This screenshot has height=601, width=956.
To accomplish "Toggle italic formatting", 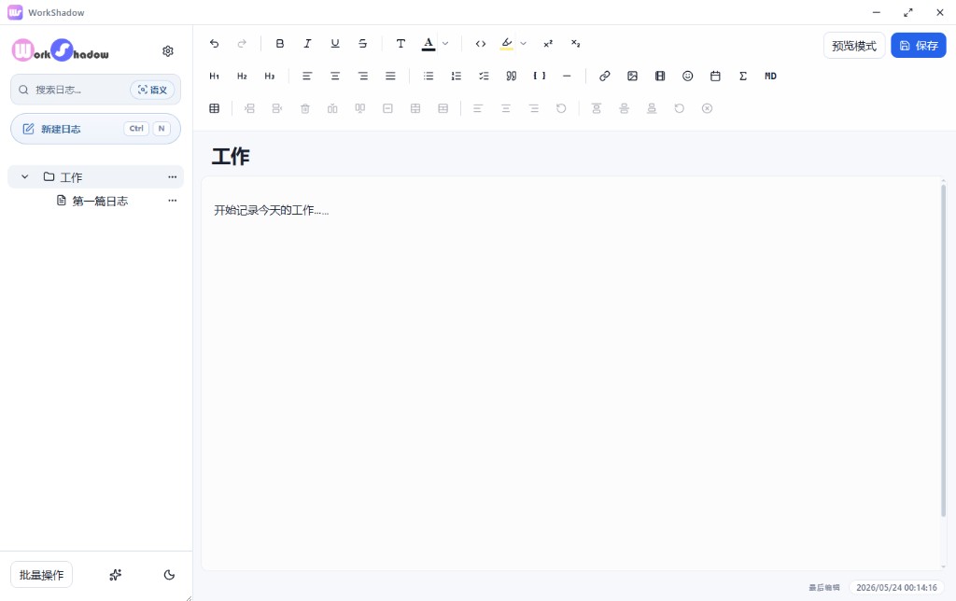I will point(307,43).
